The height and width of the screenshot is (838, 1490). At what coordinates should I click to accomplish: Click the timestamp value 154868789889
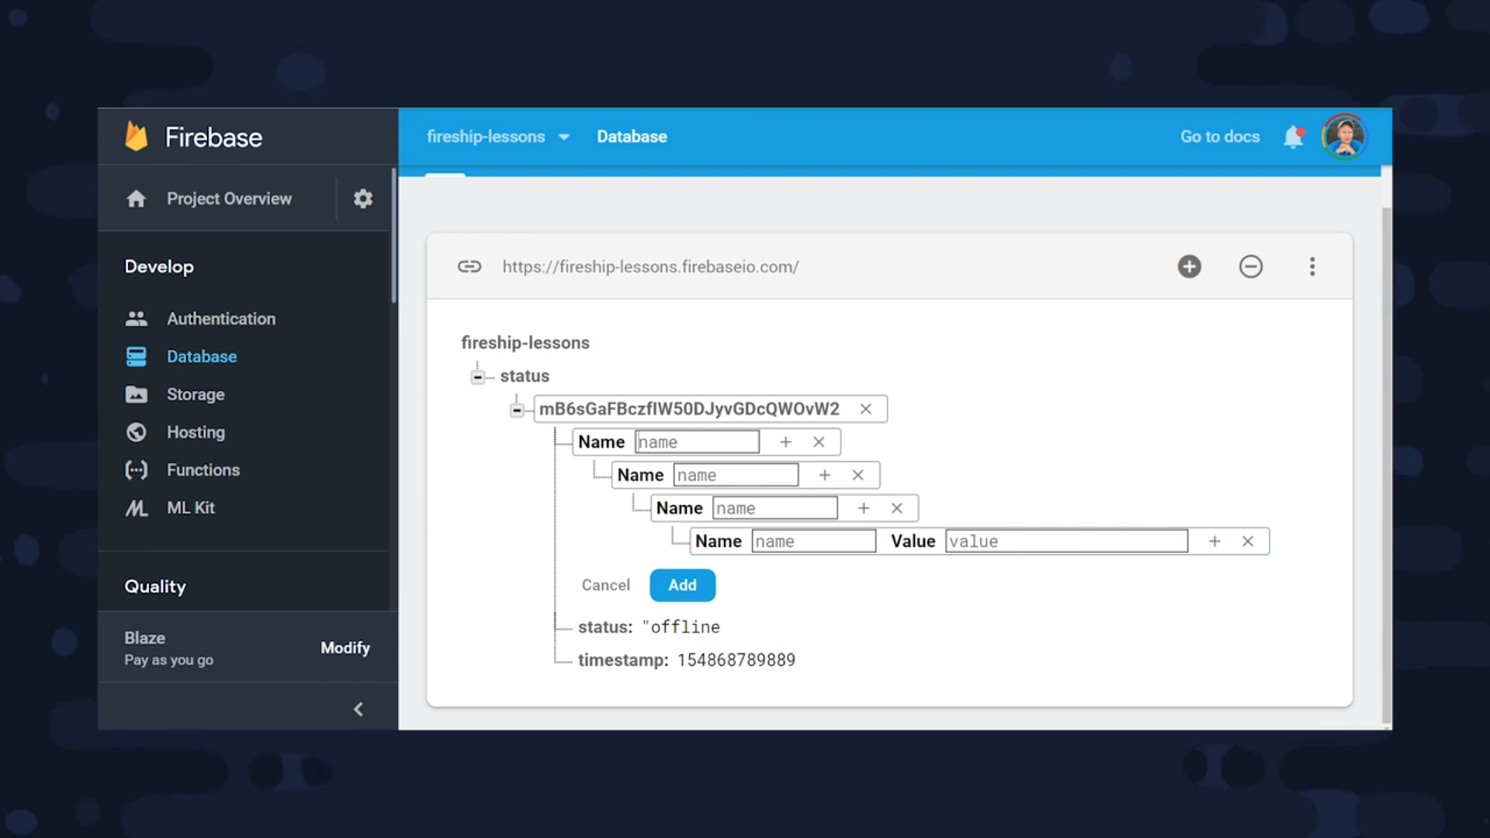tap(736, 660)
